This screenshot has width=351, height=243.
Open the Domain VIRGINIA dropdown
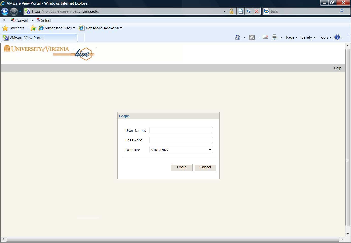(x=181, y=150)
